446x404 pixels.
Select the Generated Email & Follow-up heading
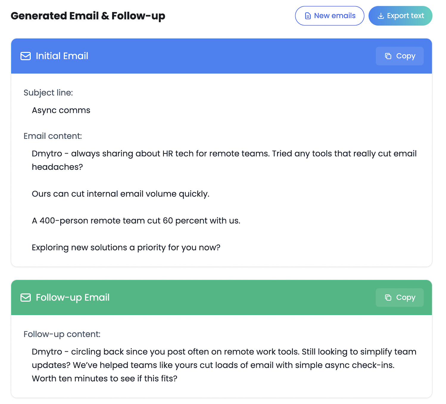tap(88, 16)
